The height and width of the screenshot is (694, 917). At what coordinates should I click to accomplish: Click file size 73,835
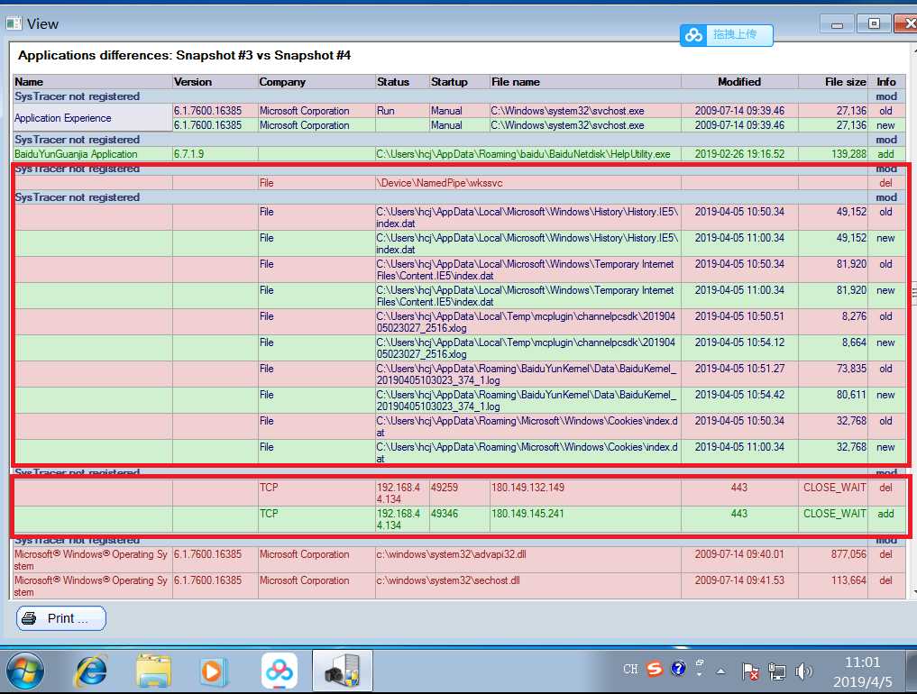pos(851,369)
